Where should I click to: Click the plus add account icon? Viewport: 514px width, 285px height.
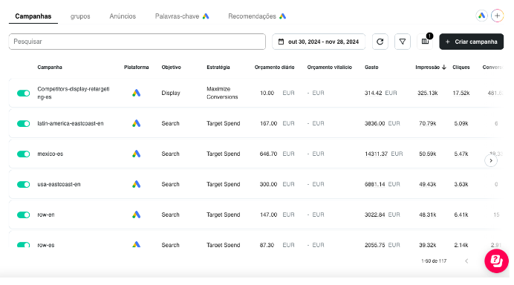point(497,16)
